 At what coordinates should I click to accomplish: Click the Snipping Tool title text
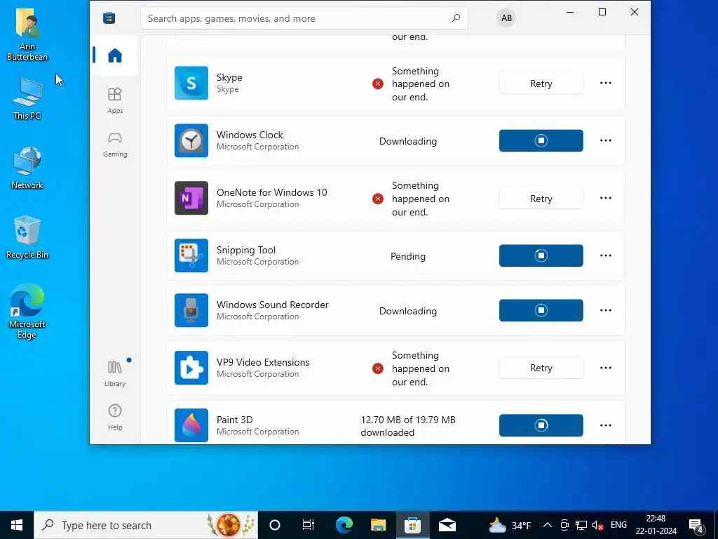coord(246,250)
